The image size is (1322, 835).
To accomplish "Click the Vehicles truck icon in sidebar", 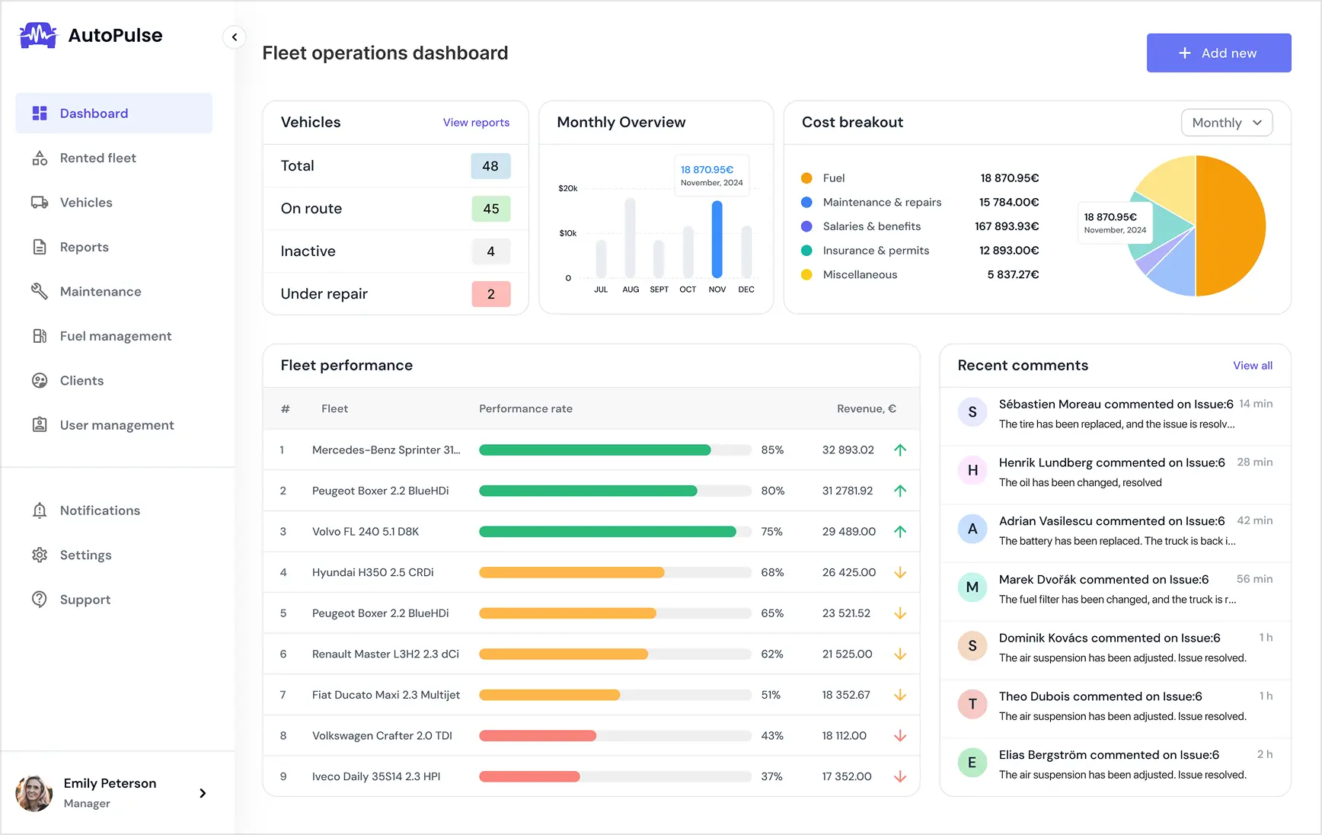I will pos(40,203).
